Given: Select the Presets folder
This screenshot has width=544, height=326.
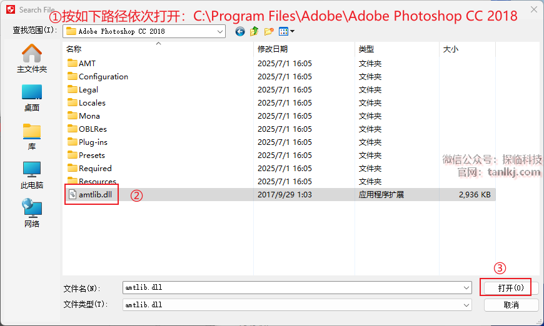Looking at the screenshot, I should [x=86, y=156].
